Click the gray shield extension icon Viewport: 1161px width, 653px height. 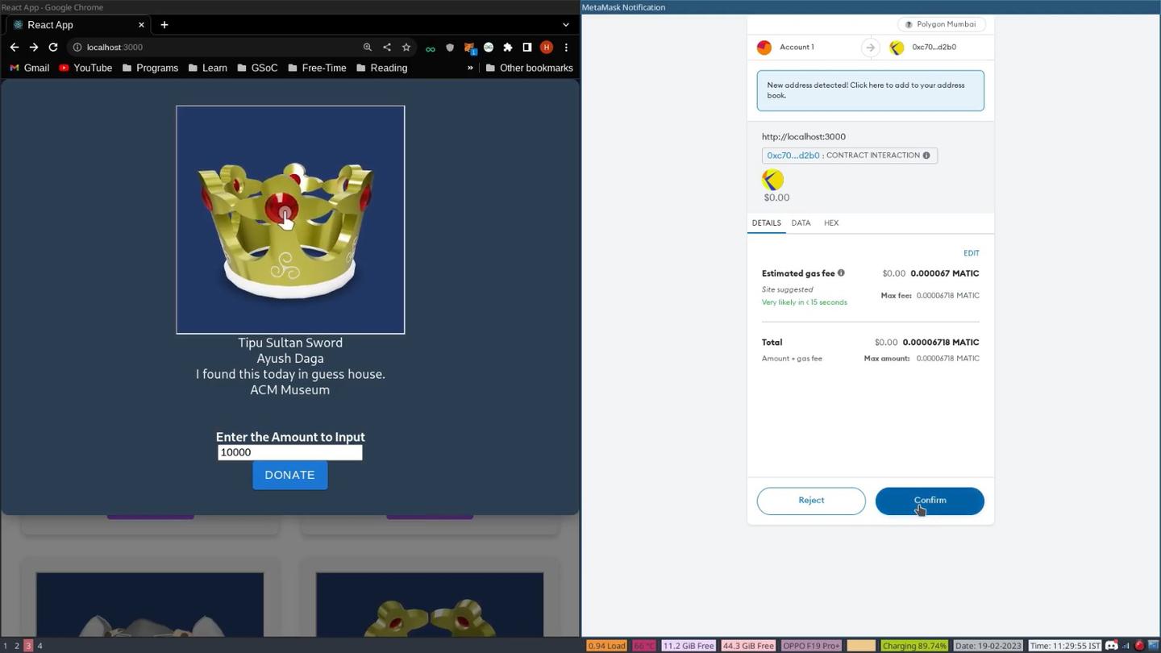pos(450,48)
